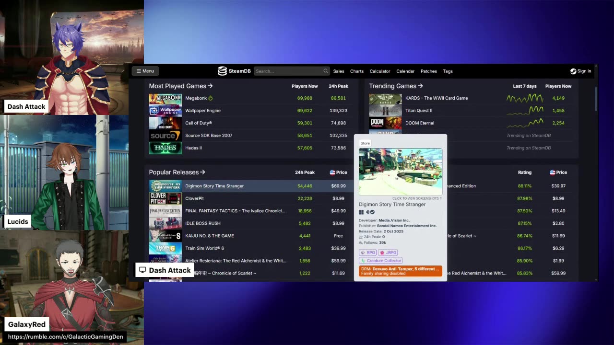Image resolution: width=614 pixels, height=345 pixels.
Task: Click the page's vertical scrollbar
Action: tap(596, 98)
